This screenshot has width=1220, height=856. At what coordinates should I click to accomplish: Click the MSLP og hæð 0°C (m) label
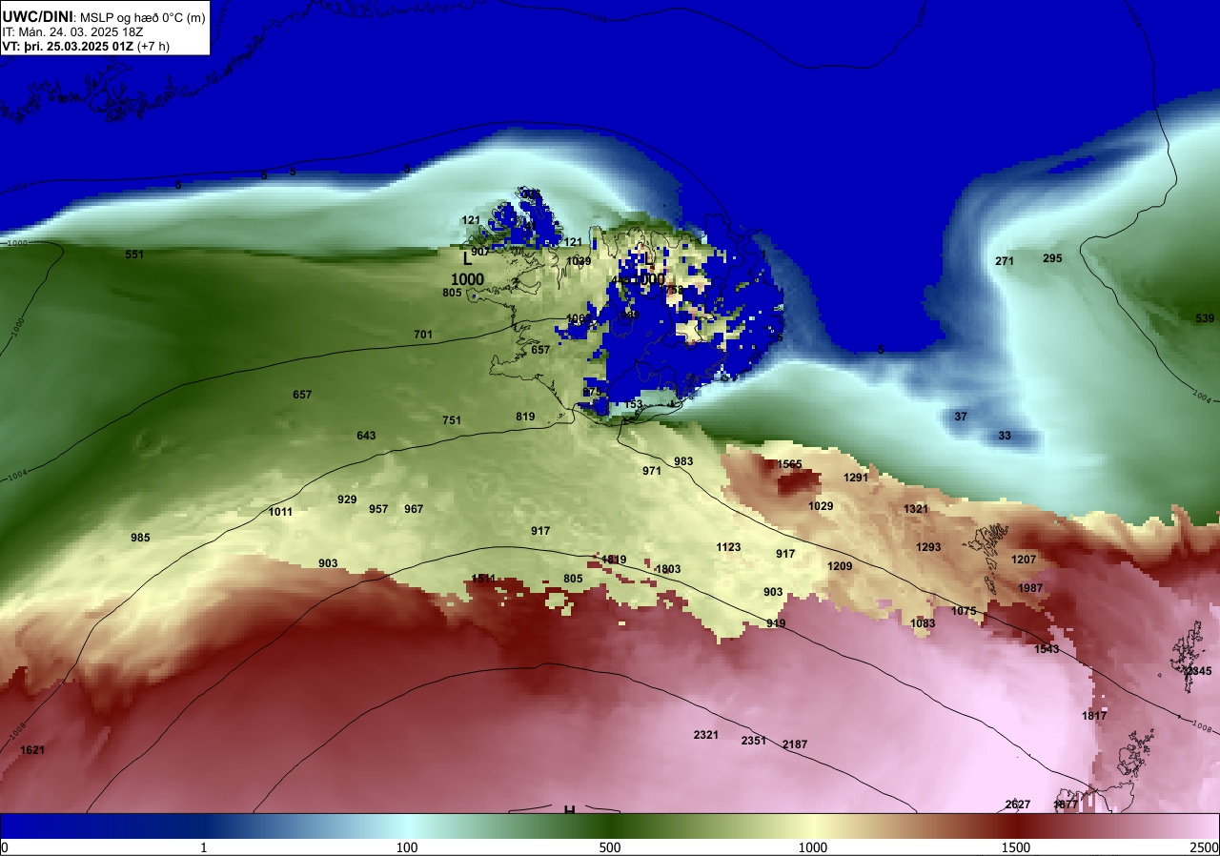[x=141, y=16]
